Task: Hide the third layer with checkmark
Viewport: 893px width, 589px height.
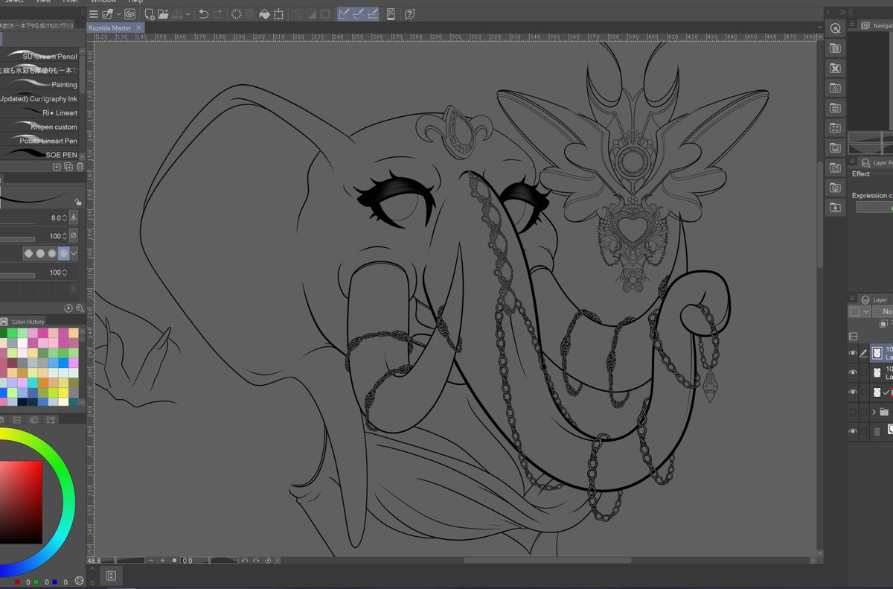Action: coord(853,392)
